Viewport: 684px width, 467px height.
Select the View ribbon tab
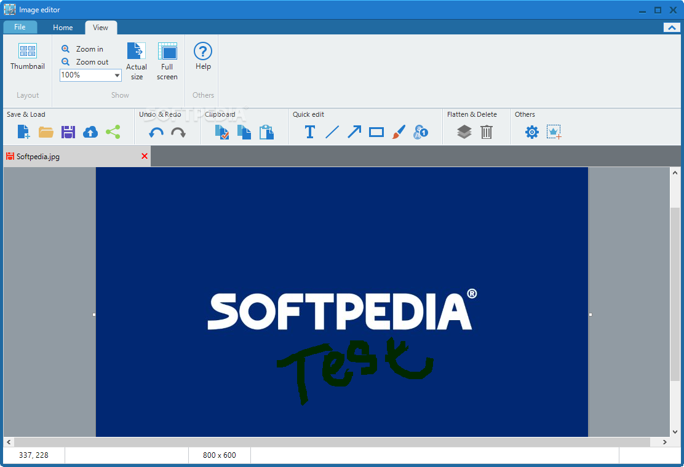100,28
